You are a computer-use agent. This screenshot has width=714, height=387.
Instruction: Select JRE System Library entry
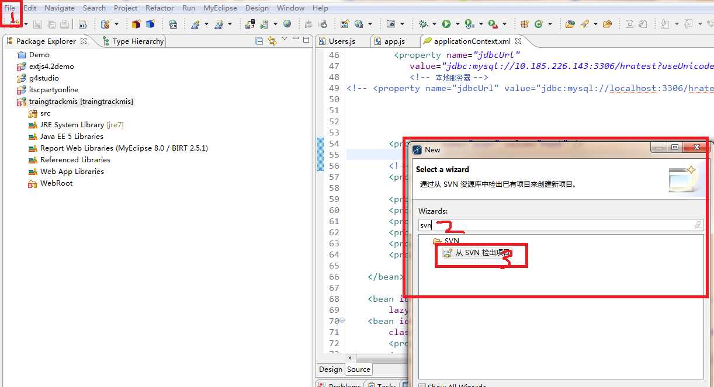click(x=82, y=125)
